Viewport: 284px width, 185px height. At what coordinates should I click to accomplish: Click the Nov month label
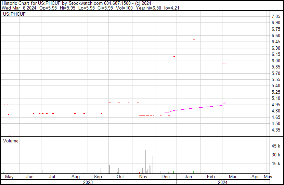tap(143, 176)
